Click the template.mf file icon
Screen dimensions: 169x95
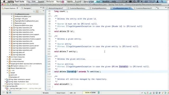tap(10, 77)
